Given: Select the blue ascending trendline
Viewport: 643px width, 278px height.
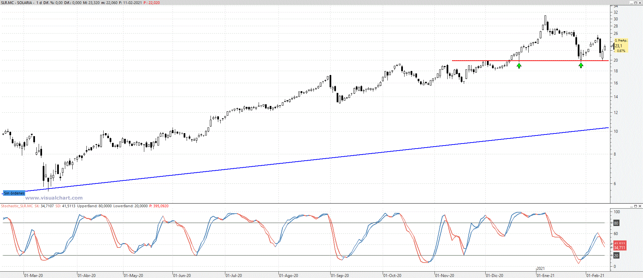Looking at the screenshot, I should click(316, 159).
